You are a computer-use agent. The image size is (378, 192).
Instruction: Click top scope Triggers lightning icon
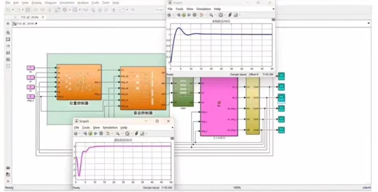click(x=230, y=15)
